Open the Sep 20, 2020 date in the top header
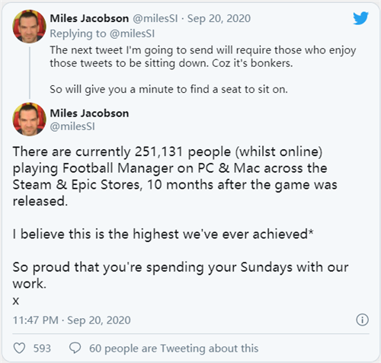381x363 pixels. 219,18
